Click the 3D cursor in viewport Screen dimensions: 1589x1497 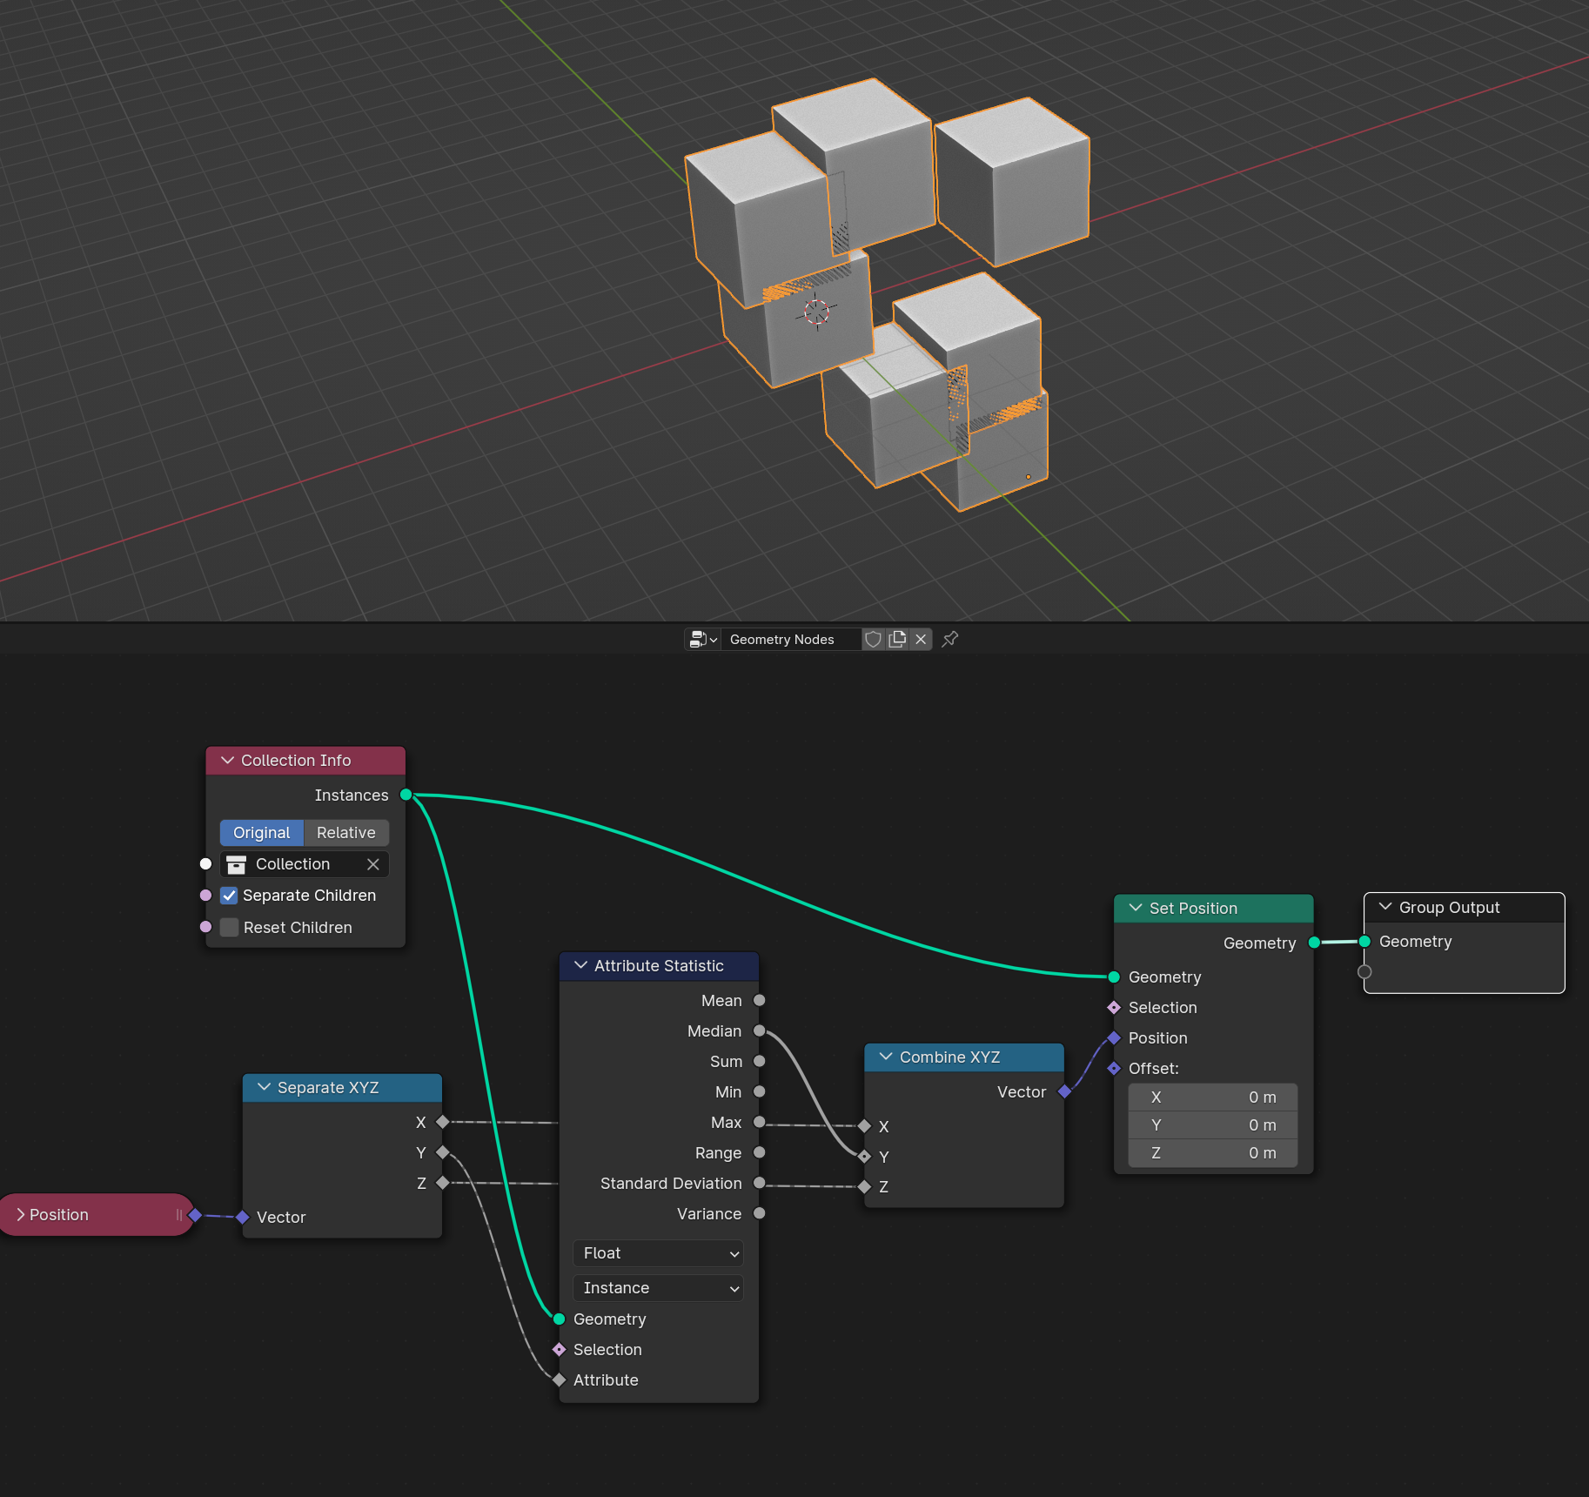[x=816, y=312]
